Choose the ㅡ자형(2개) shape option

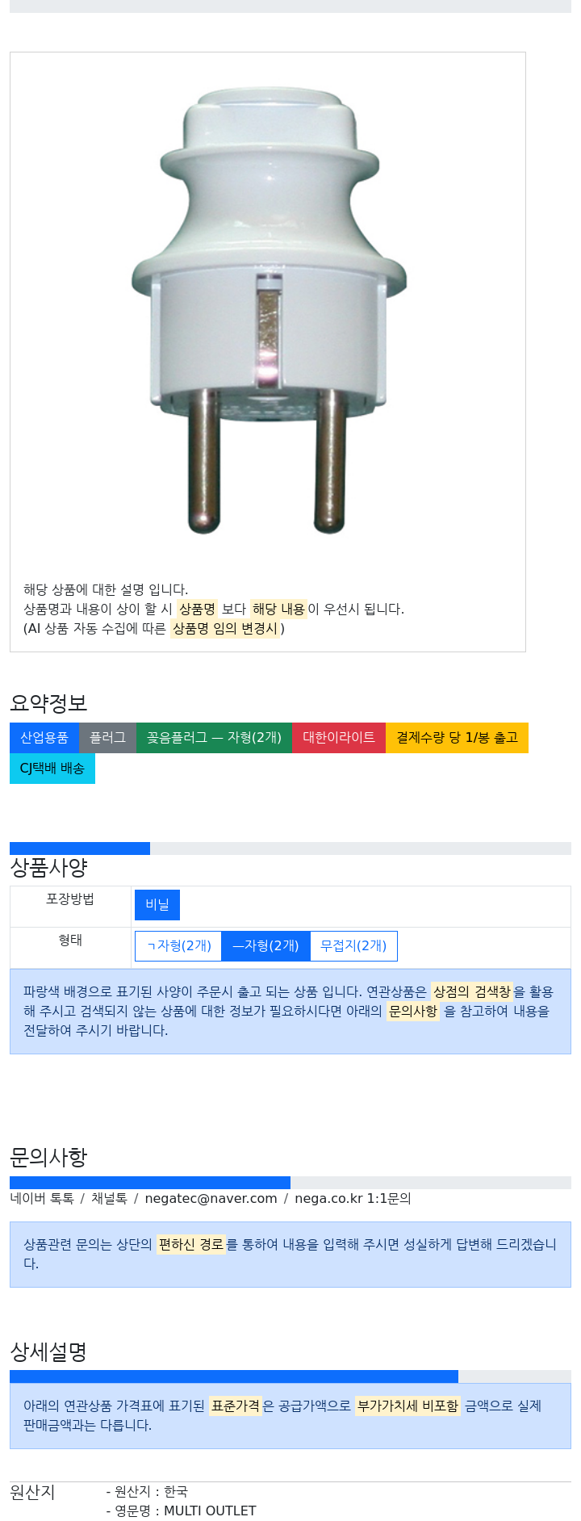coord(265,946)
